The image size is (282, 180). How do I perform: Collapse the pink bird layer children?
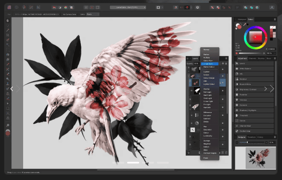click(190, 109)
